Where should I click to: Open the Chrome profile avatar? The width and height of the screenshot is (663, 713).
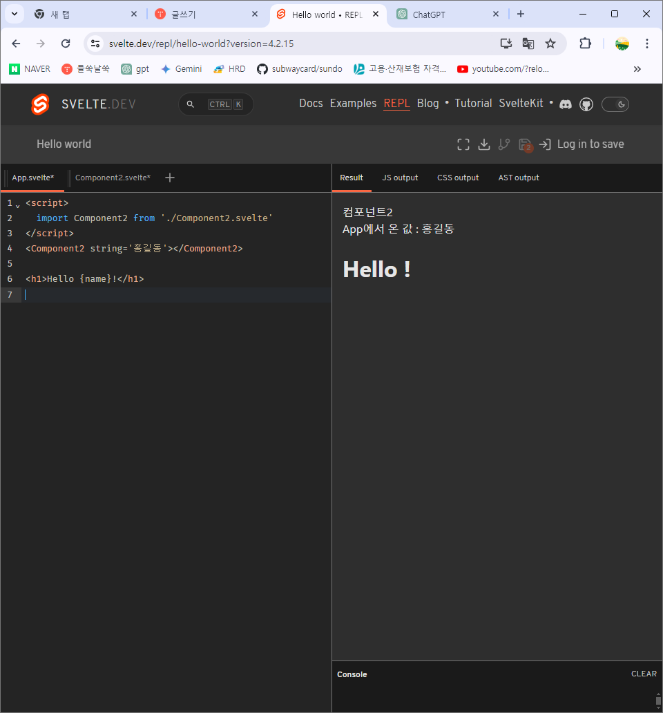point(622,44)
